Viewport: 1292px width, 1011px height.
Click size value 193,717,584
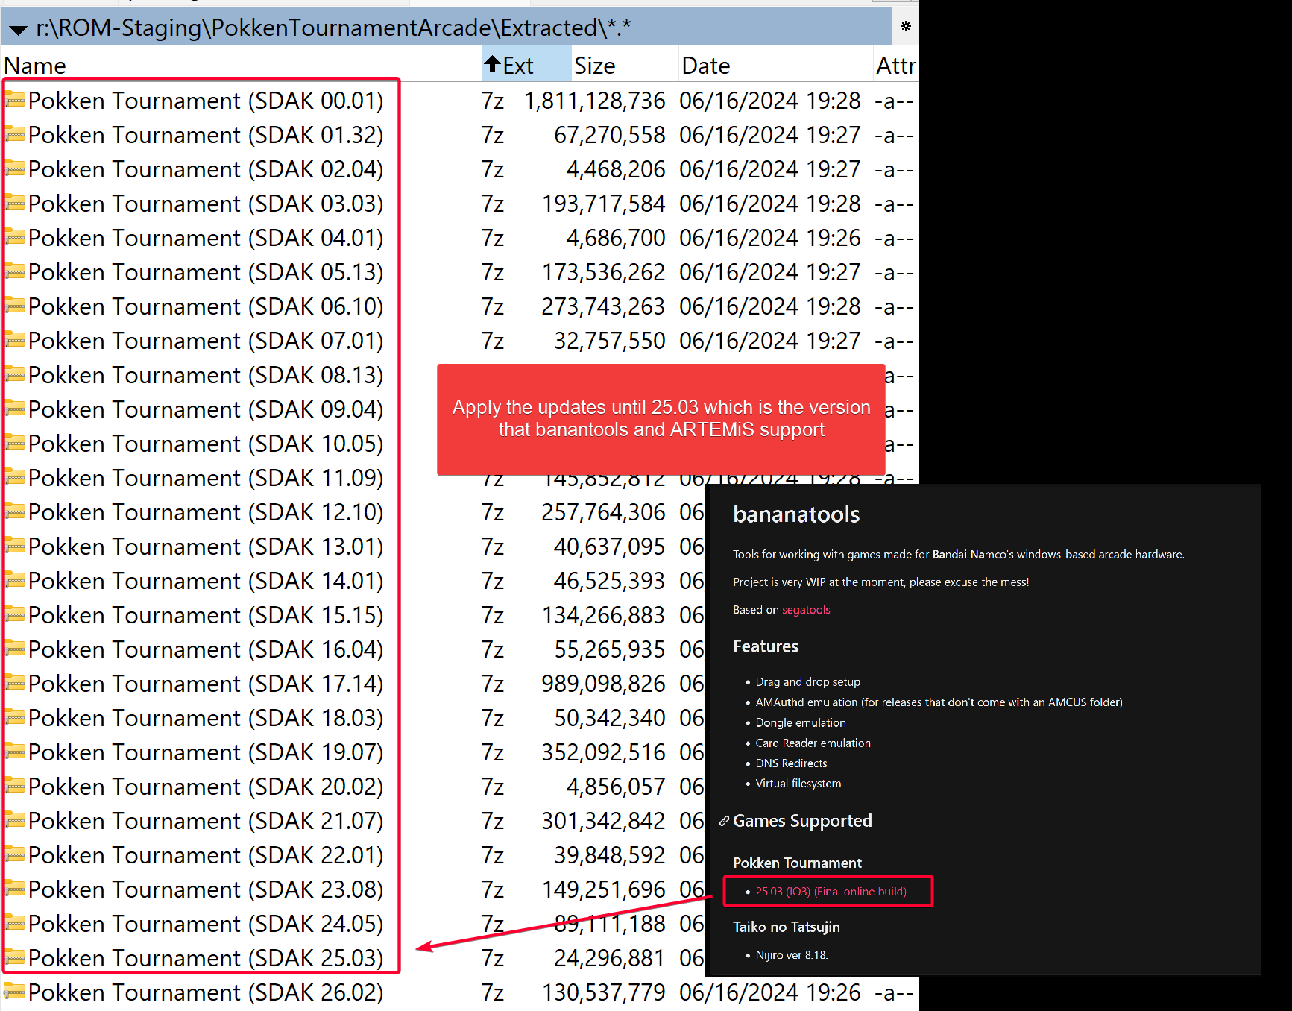click(x=603, y=204)
